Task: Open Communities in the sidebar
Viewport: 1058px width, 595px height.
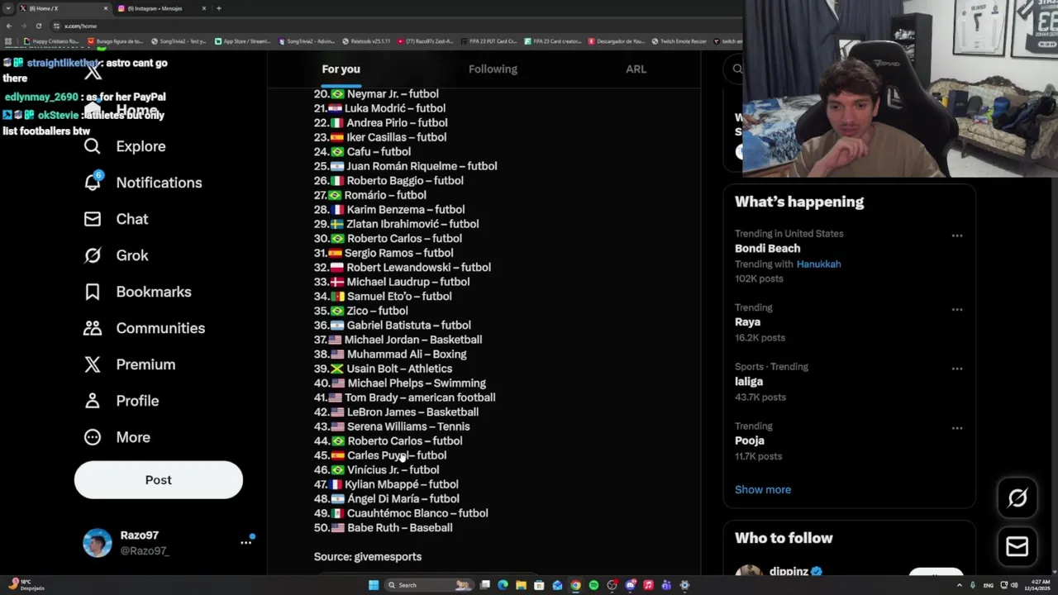Action: 144,328
